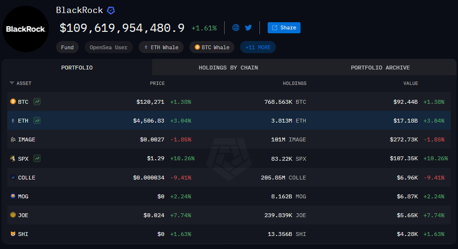Click the BlackRock entity name title

[x=79, y=10]
